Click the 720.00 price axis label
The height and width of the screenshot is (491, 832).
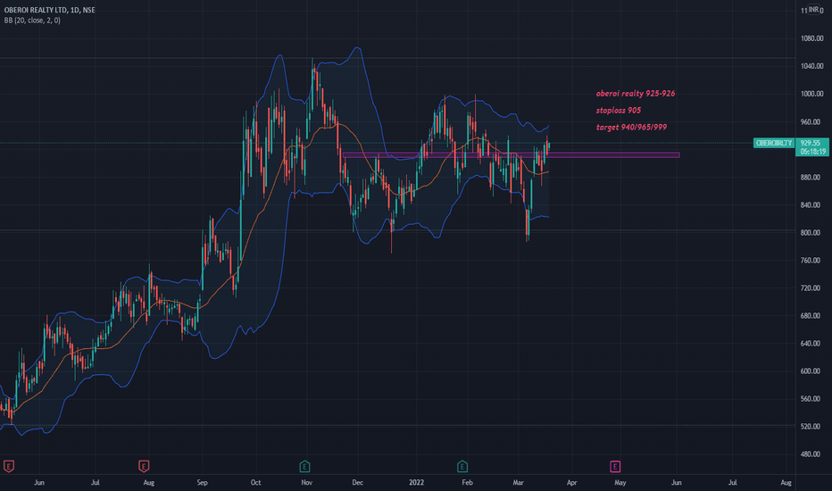point(811,288)
